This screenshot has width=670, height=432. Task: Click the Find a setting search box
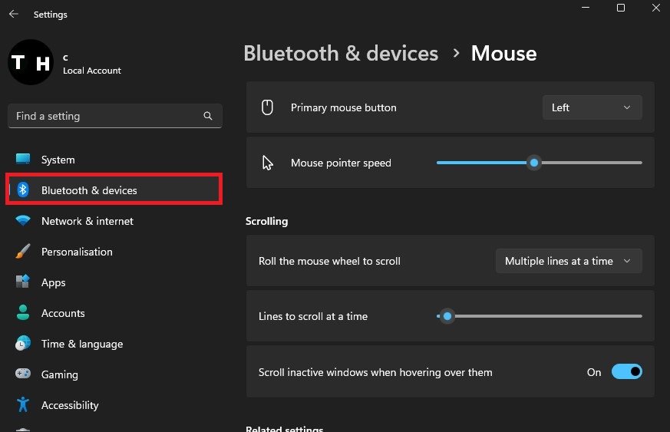point(107,116)
